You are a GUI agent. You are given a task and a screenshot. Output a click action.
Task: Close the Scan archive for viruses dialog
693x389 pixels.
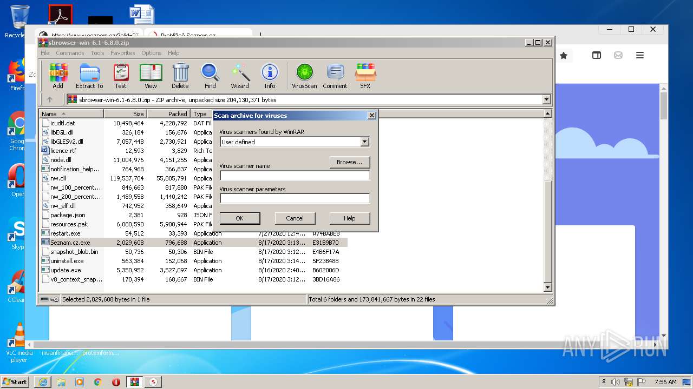tap(371, 115)
